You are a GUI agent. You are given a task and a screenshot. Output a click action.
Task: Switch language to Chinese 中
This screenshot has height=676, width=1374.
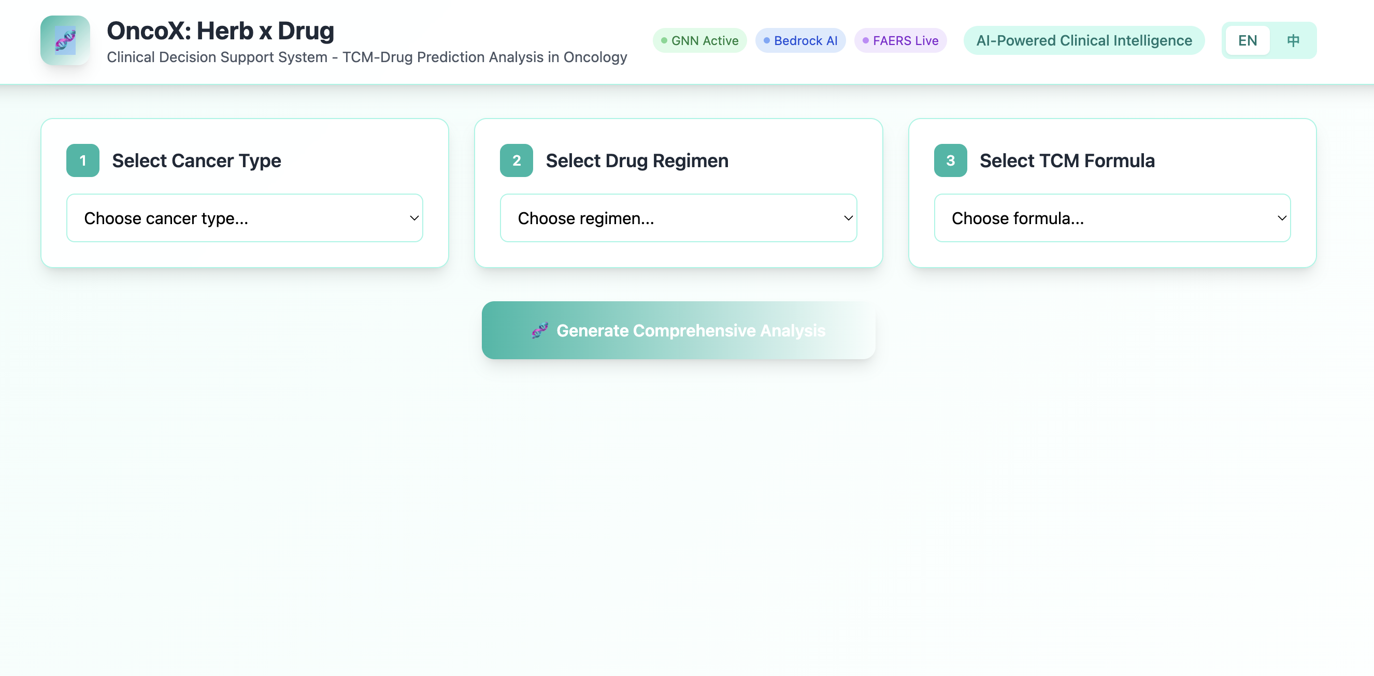(1293, 40)
